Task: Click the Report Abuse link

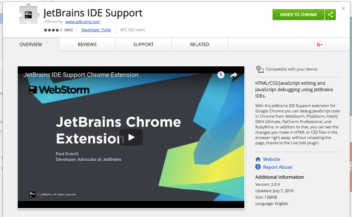Action: click(x=278, y=167)
